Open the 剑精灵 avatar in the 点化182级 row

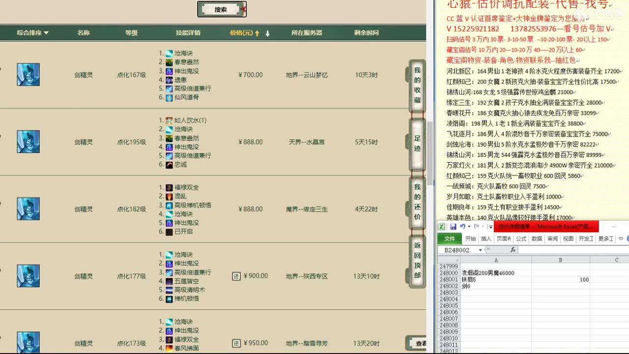[x=29, y=209]
